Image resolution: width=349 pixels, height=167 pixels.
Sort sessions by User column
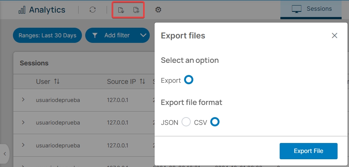click(x=57, y=82)
